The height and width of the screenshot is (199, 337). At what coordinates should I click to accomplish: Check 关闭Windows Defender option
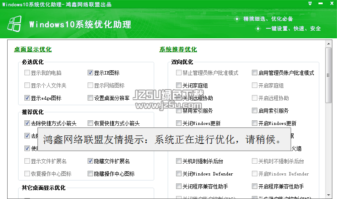[x=179, y=173]
